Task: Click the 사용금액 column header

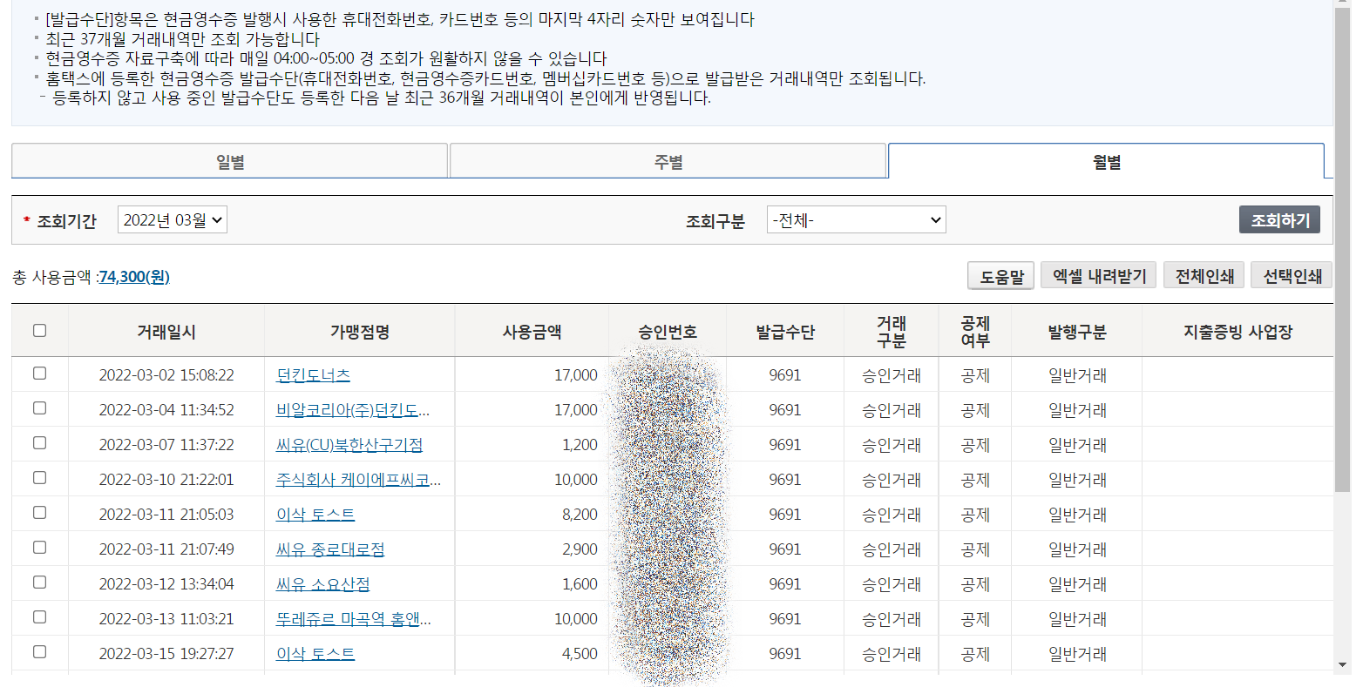Action: (x=532, y=332)
